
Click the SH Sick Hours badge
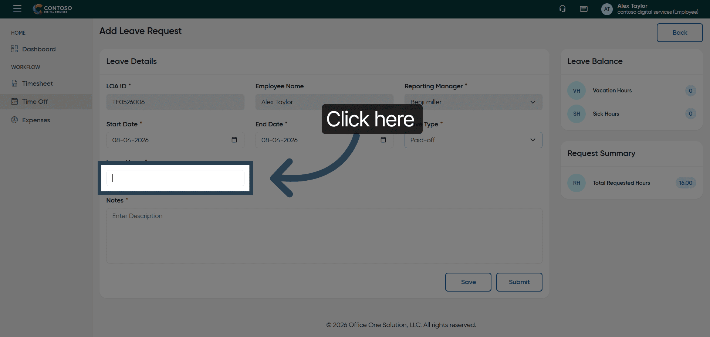pyautogui.click(x=576, y=114)
